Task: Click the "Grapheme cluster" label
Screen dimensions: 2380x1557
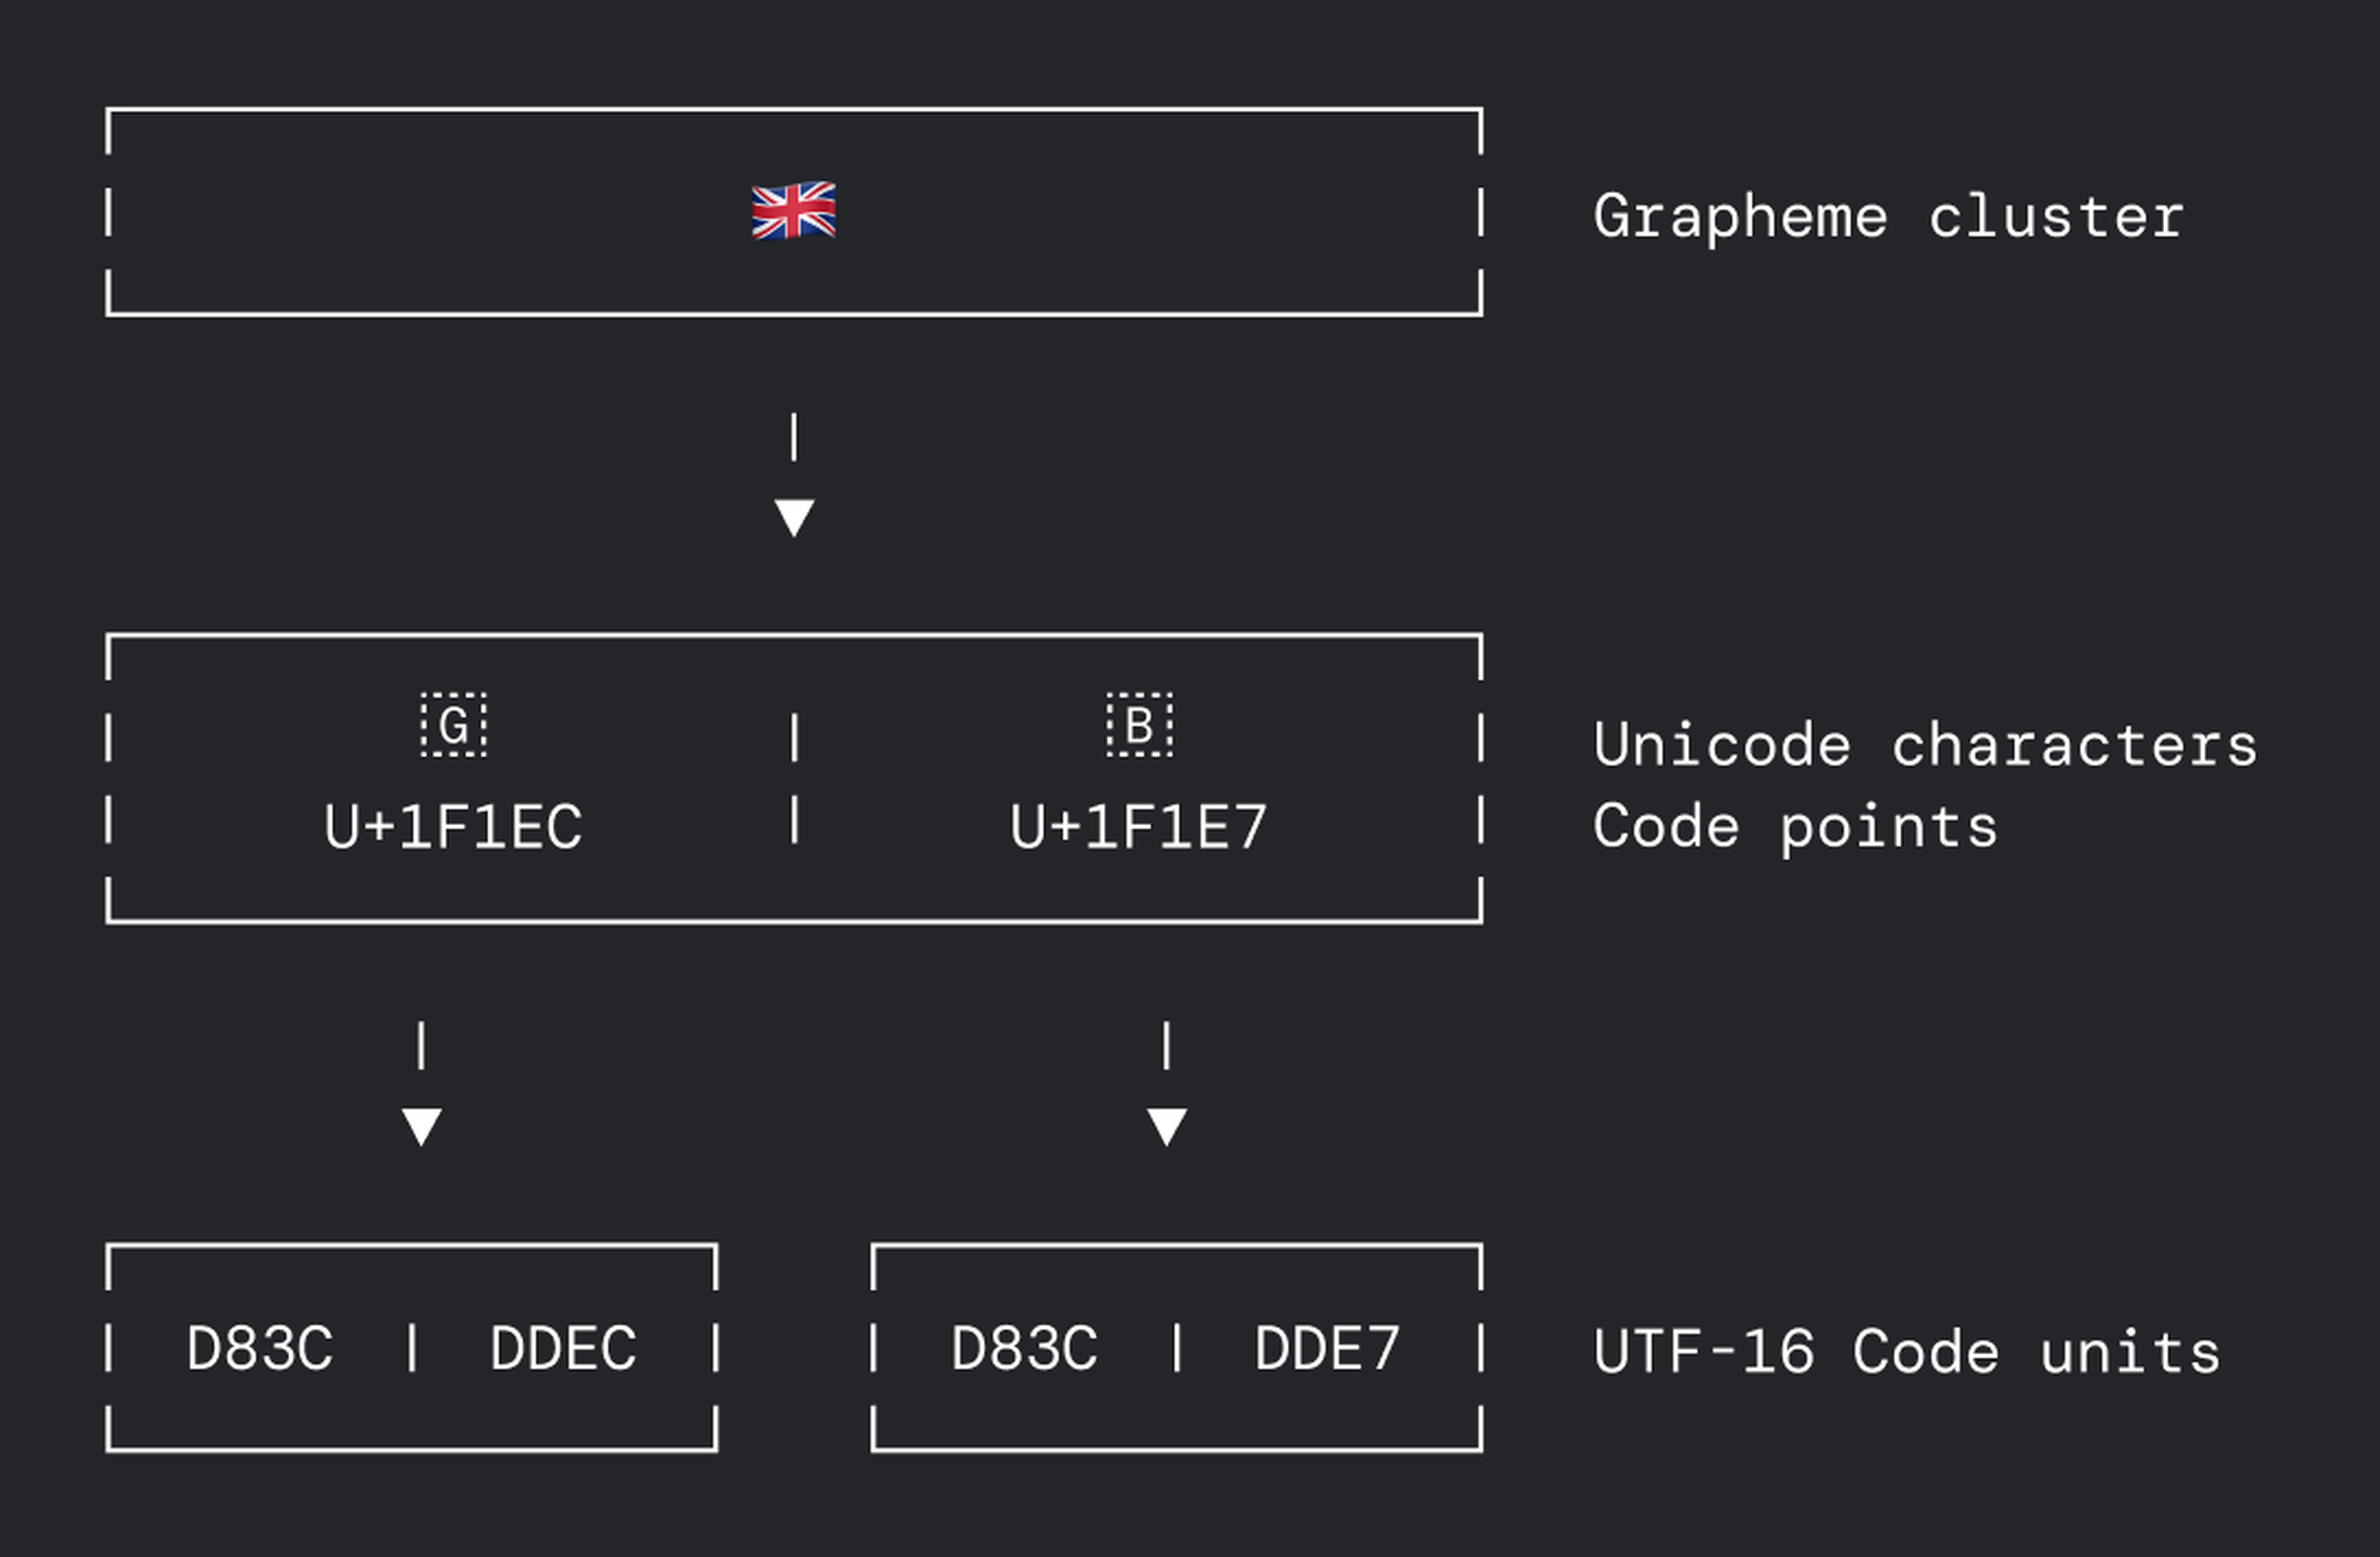Action: pyautogui.click(x=1888, y=217)
